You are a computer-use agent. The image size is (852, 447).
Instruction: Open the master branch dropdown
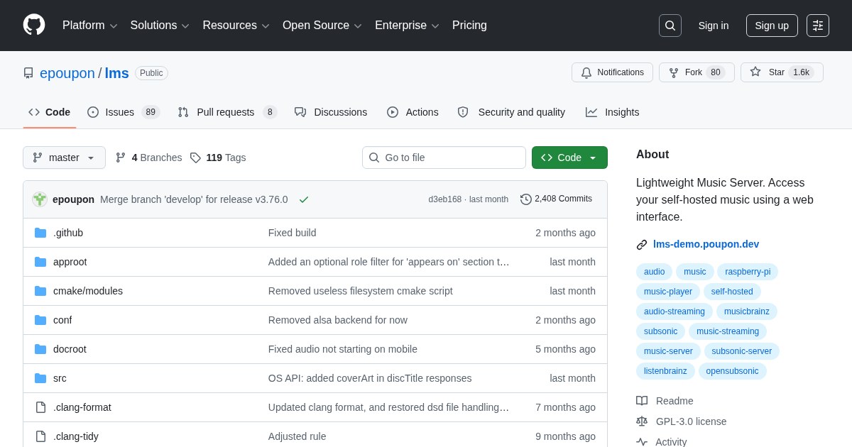[64, 158]
